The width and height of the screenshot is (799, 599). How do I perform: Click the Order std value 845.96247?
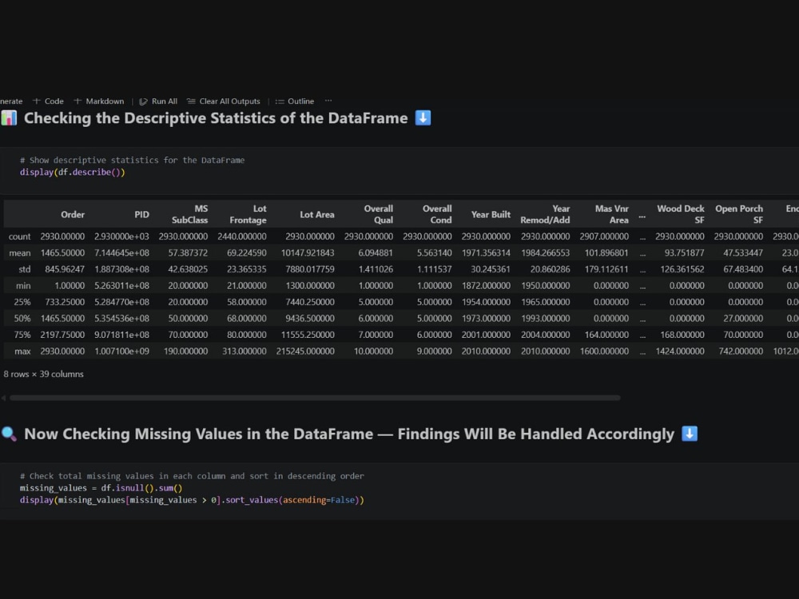tap(65, 269)
